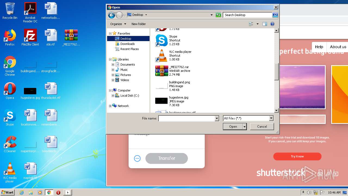
Task: Open CCleaner desktop icon
Action: pyautogui.click(x=10, y=144)
